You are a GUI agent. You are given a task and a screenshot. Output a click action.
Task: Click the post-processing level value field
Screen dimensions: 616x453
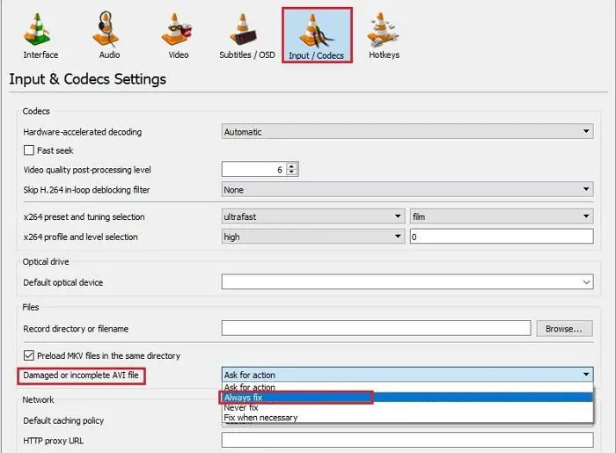pos(254,169)
